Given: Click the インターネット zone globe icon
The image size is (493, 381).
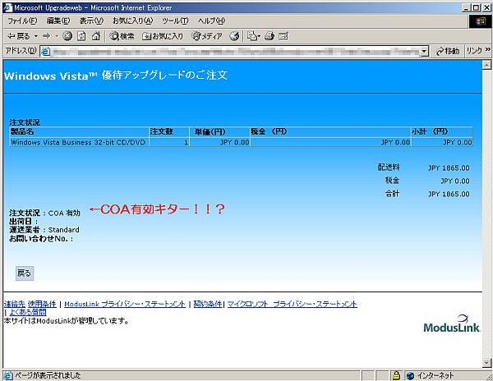Looking at the screenshot, I should tap(410, 375).
